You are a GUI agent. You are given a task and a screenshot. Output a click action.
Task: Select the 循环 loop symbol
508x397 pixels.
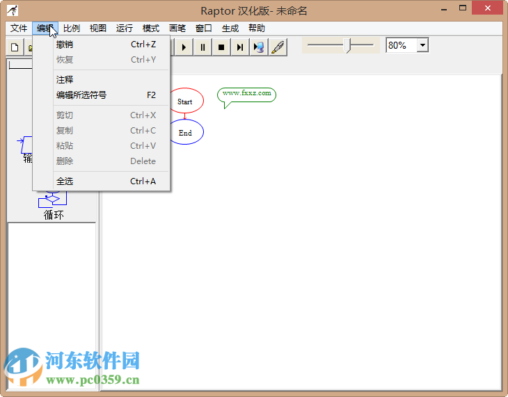[53, 205]
